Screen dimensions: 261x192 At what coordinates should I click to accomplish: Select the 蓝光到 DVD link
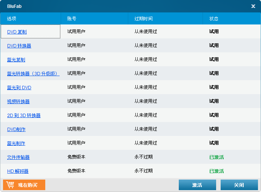point(19,87)
